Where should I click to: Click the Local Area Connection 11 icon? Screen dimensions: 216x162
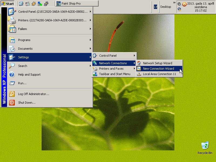pos(139,74)
